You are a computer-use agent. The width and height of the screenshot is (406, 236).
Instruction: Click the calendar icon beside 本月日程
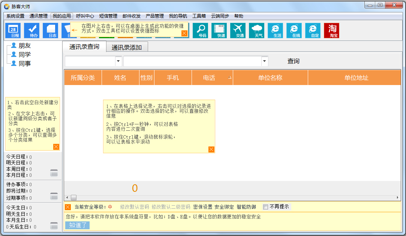pyautogui.click(x=54, y=173)
